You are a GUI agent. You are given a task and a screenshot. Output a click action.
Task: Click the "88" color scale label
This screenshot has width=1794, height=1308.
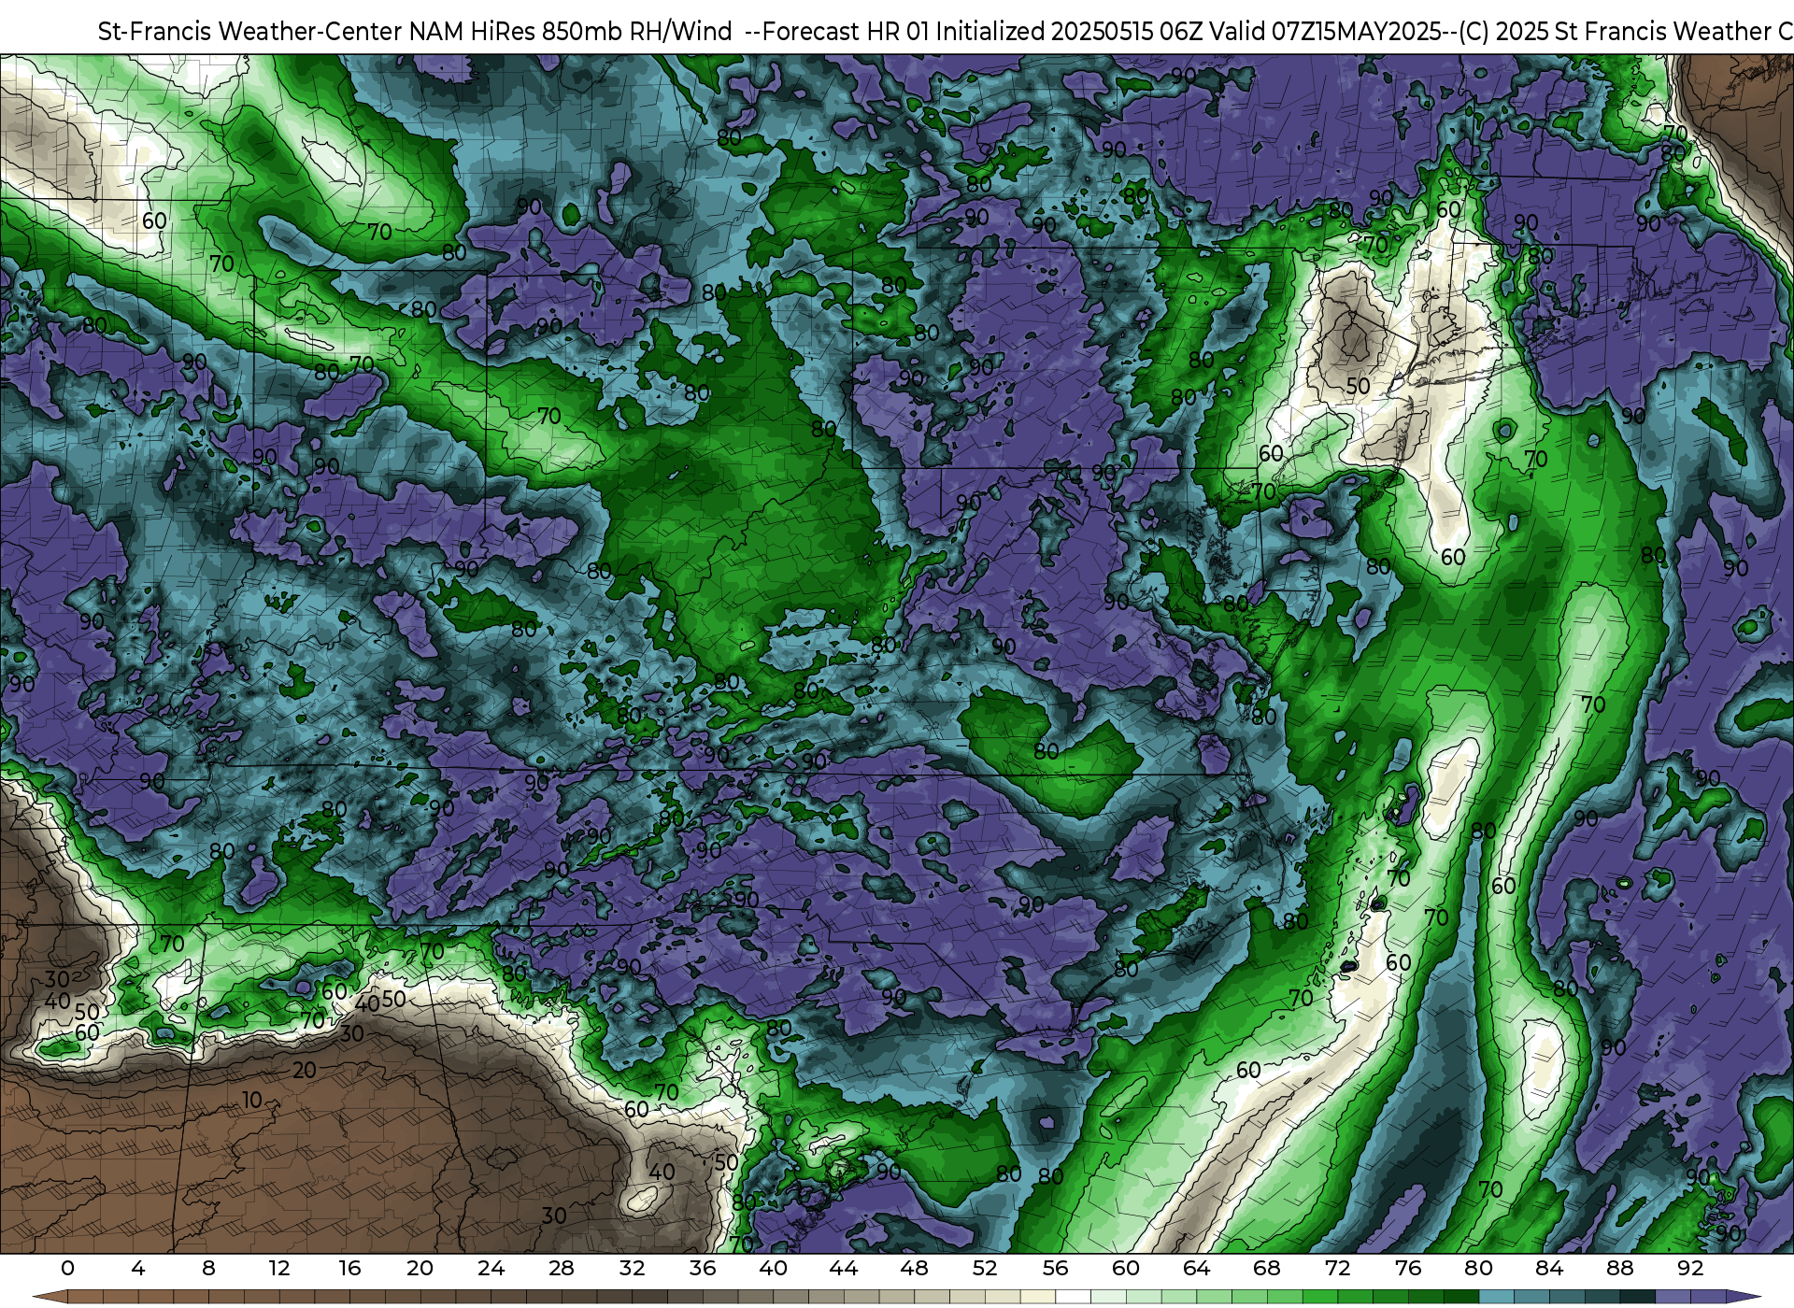(1619, 1268)
